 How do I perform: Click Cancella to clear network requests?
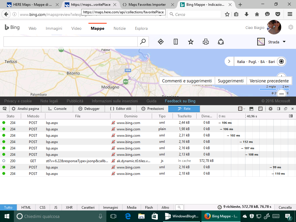tap(285, 207)
